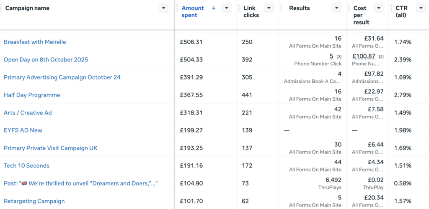
Task: Open the Amount spent column options dropdown
Action: (227, 8)
